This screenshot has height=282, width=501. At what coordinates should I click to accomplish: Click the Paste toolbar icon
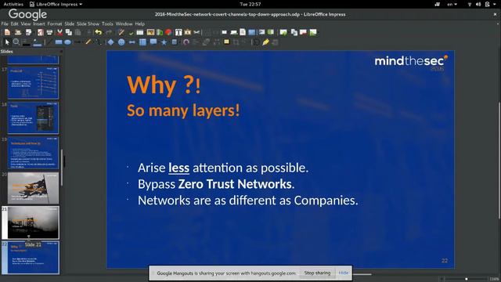click(77, 32)
